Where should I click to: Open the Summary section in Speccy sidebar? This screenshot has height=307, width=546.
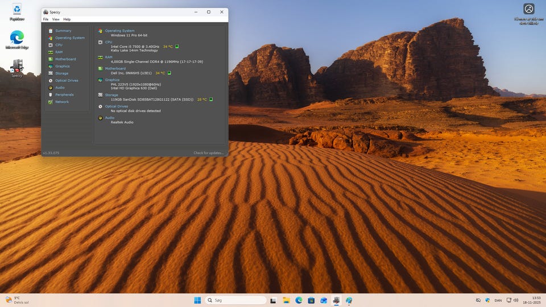coord(63,31)
